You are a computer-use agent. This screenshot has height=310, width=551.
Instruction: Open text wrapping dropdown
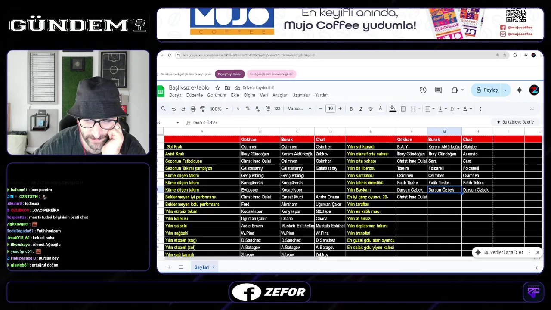point(455,109)
